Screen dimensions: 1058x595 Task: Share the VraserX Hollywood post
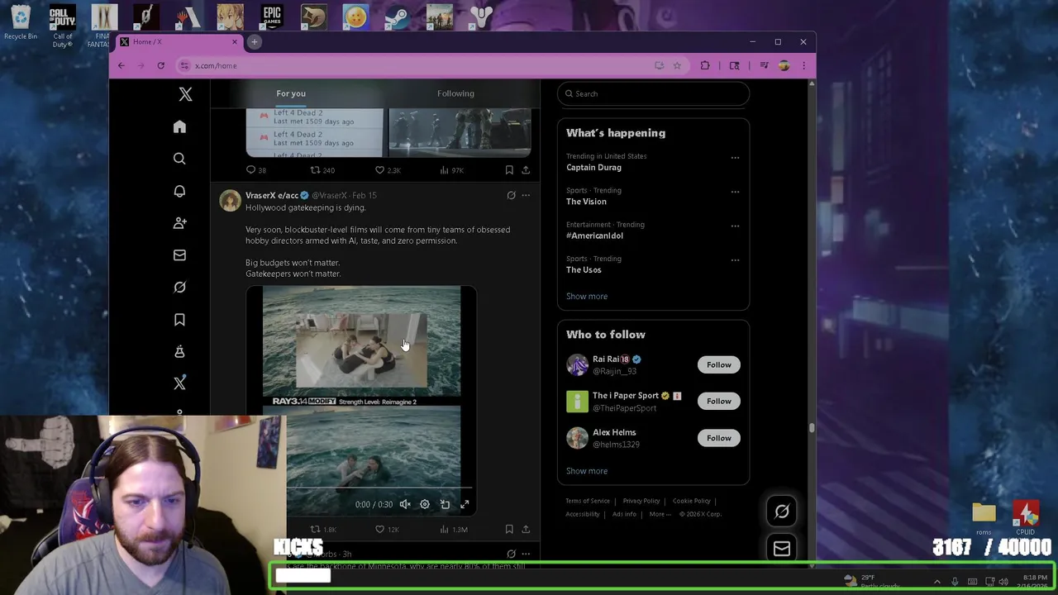point(526,529)
